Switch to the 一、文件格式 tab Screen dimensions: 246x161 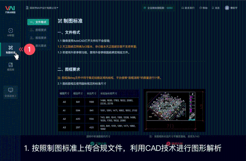click(x=38, y=22)
